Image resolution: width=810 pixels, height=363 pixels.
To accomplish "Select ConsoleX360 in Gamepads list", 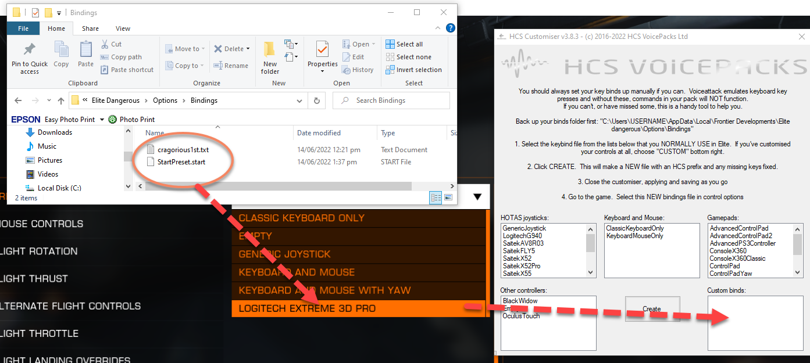I will point(728,251).
